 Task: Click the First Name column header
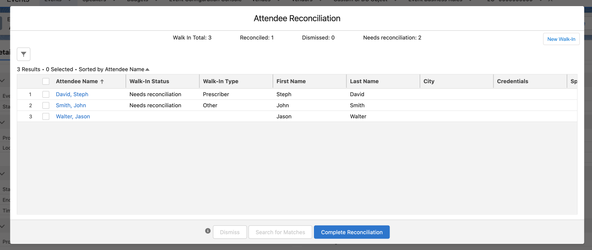click(291, 81)
